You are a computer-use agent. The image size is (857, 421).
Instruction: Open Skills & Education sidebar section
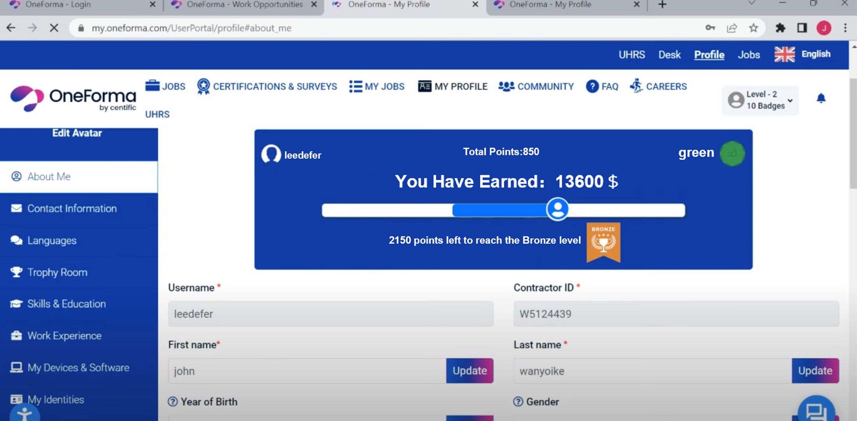(79, 304)
